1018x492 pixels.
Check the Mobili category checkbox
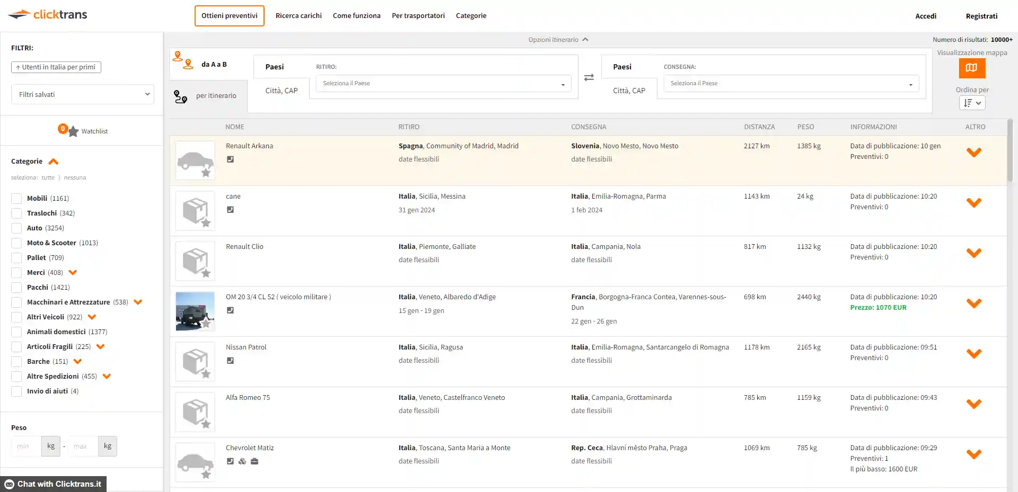[16, 199]
